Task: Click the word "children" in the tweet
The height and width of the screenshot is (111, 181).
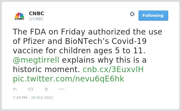Action: tap(75, 51)
